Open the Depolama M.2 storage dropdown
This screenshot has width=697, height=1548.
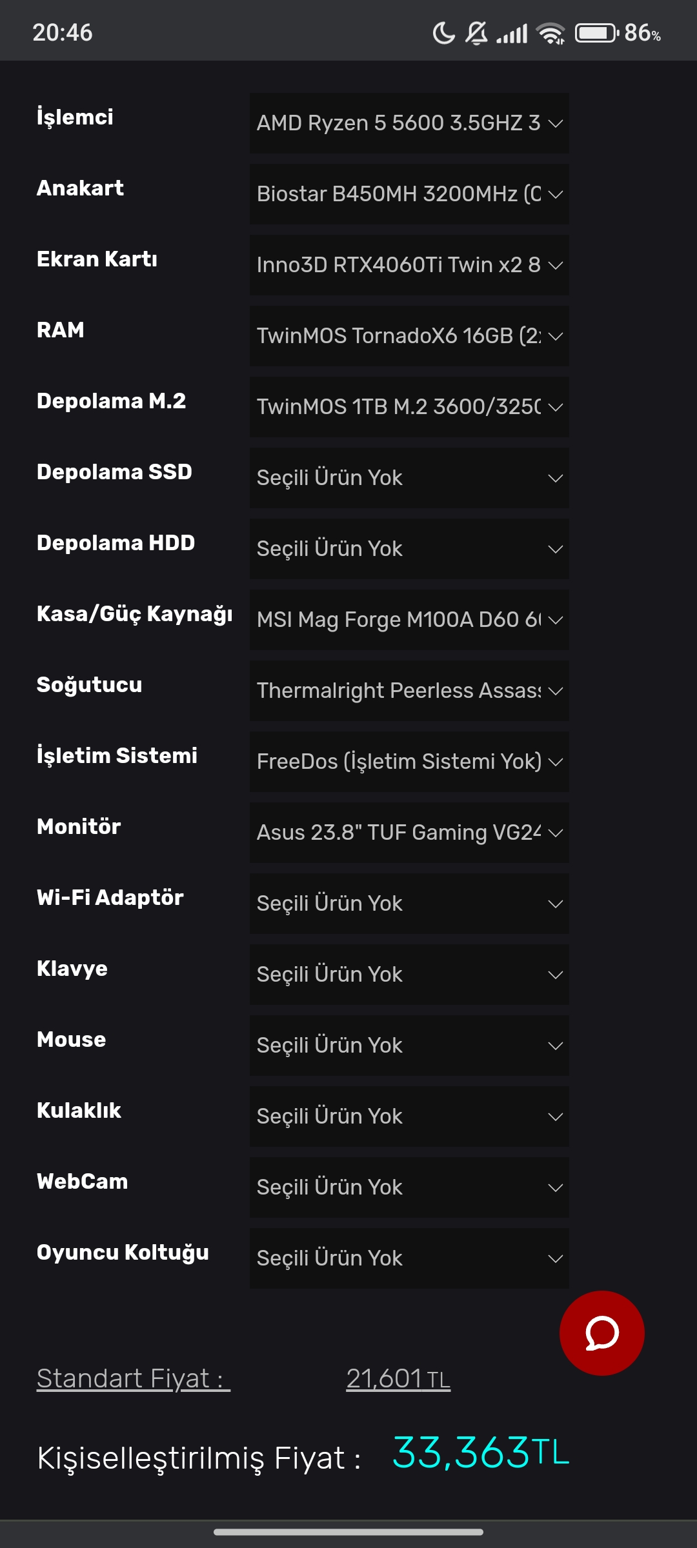pyautogui.click(x=409, y=407)
